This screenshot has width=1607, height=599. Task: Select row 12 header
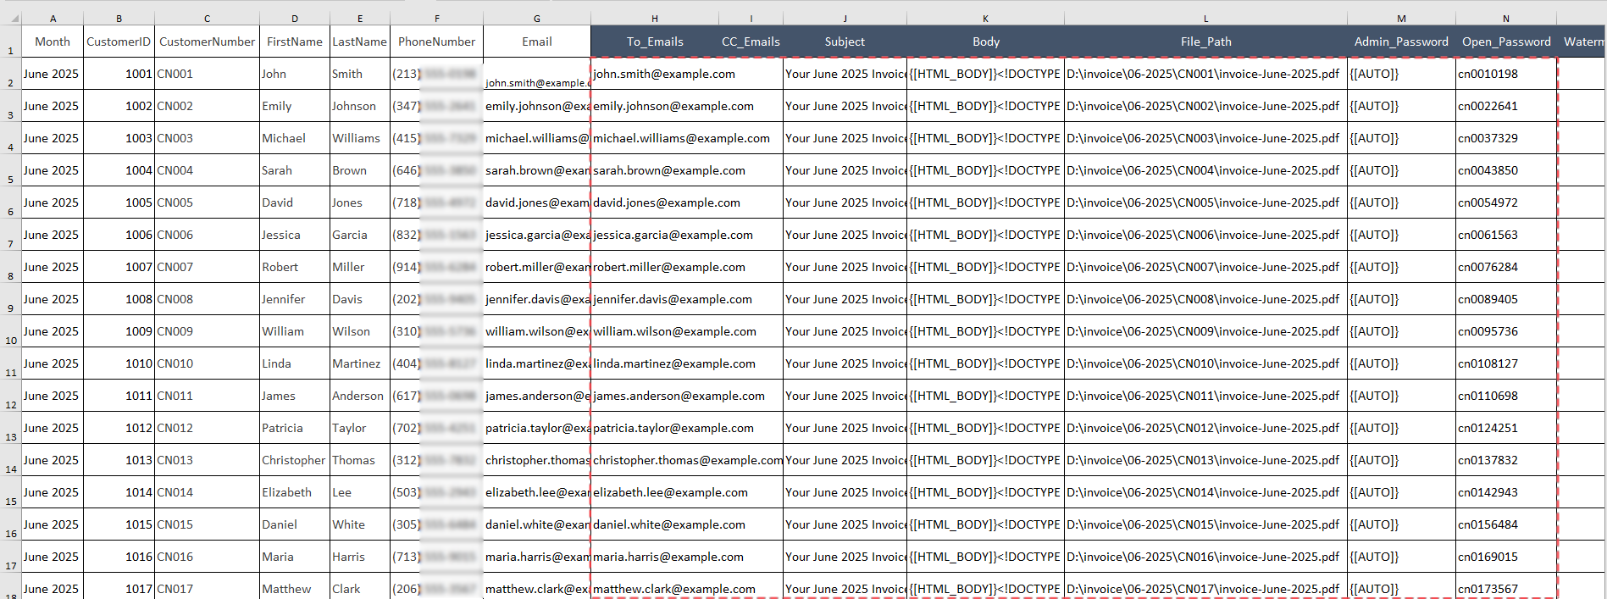[x=10, y=396]
